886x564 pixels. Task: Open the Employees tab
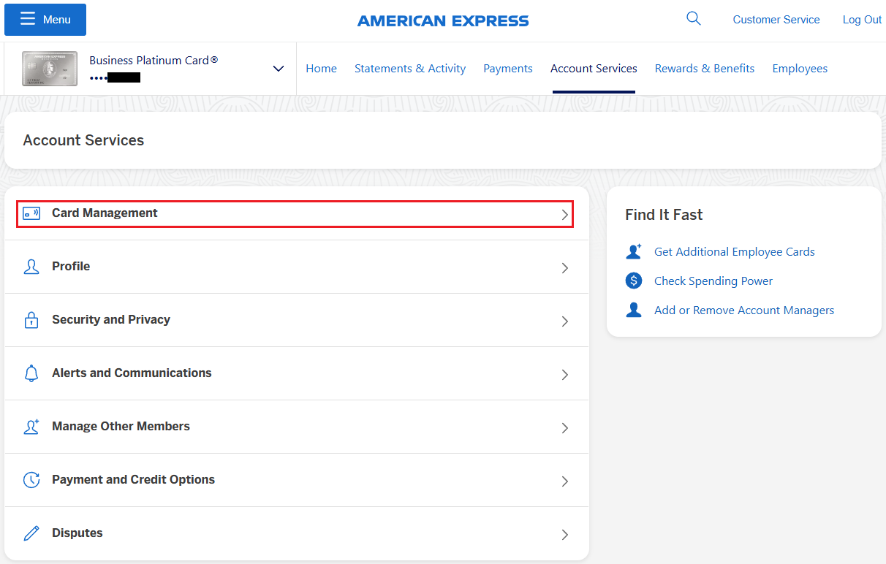(800, 69)
